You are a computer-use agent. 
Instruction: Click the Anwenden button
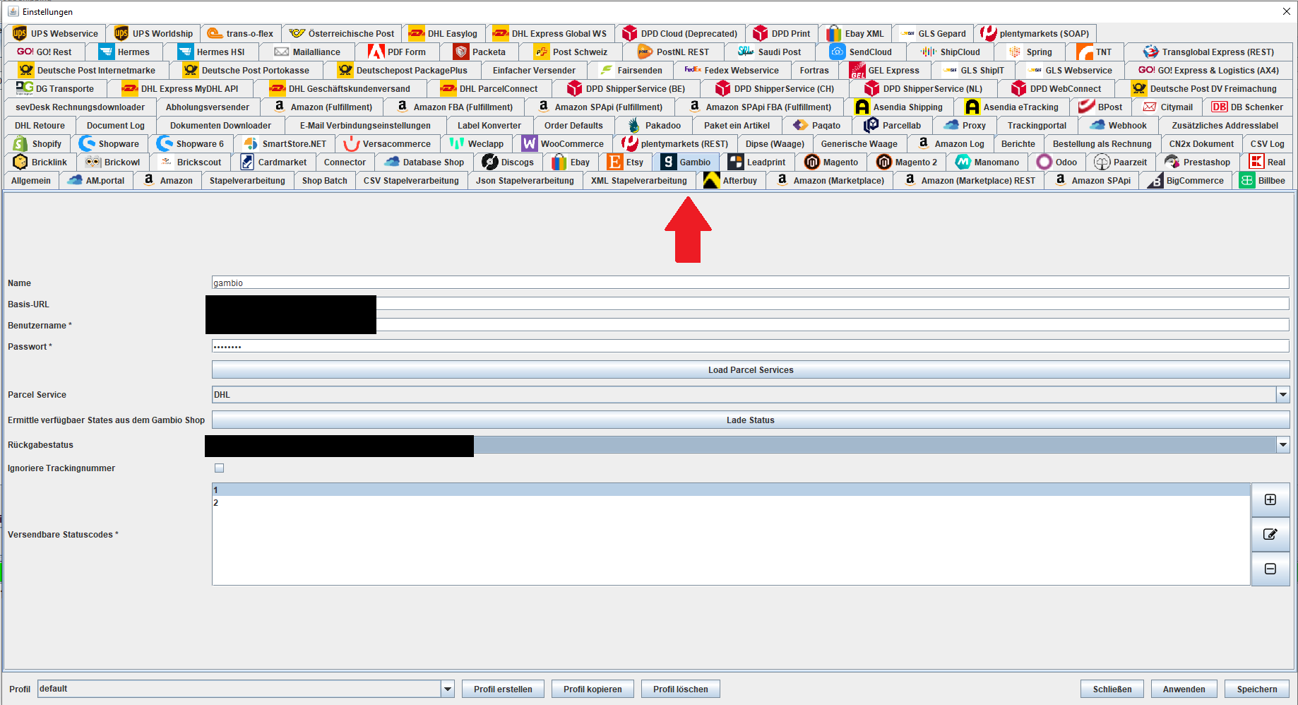pyautogui.click(x=1184, y=689)
